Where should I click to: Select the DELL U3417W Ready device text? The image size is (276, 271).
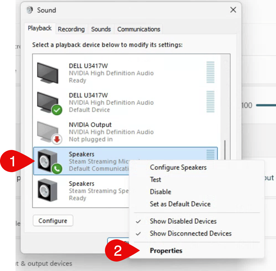111,73
